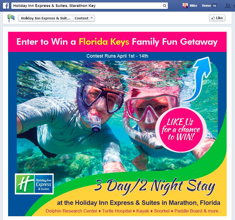The width and height of the screenshot is (235, 220).
Task: Click the Home notification count badge
Action: (x=214, y=6)
